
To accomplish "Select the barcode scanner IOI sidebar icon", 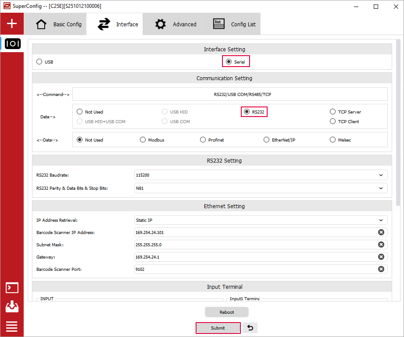I will click(12, 44).
